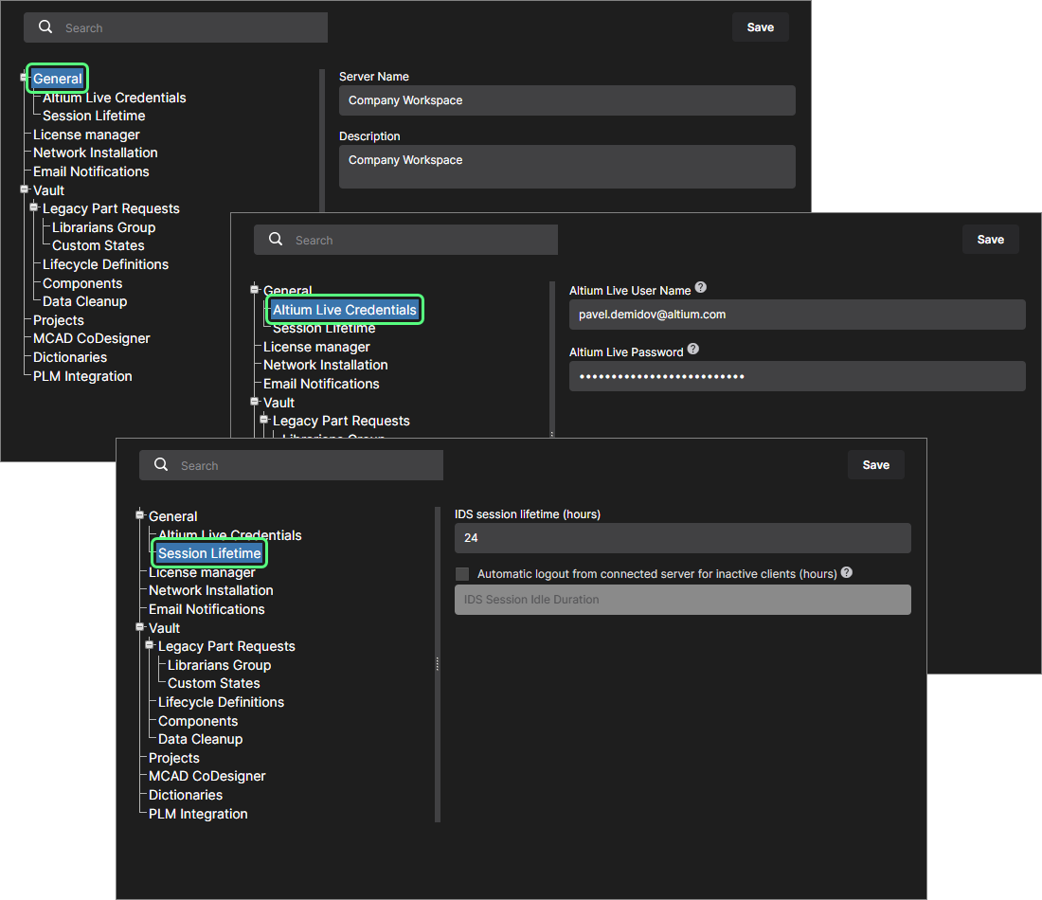1042x900 pixels.
Task: Collapse General node in the front window tree
Action: (139, 514)
